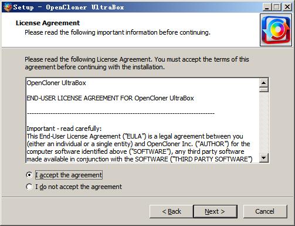The height and width of the screenshot is (226, 295).
Task: Click the disabled maximize window button
Action: (276, 7)
